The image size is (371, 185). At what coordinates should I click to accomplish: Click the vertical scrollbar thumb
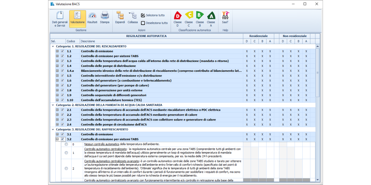pos(318,73)
